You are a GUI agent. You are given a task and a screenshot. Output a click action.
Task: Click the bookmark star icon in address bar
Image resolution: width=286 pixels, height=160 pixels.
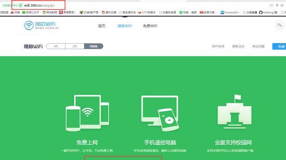click(x=282, y=5)
